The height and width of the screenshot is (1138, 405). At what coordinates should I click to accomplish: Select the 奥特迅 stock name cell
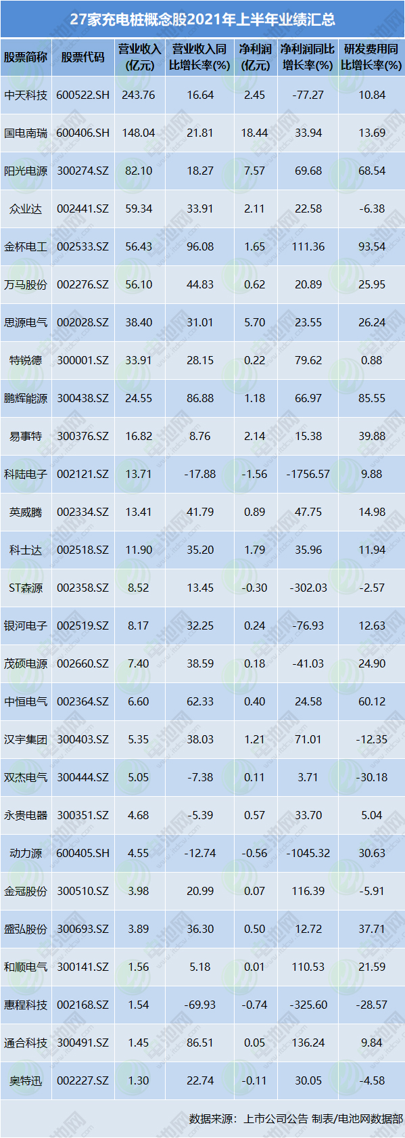[26, 1080]
